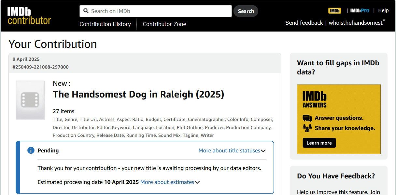This screenshot has width=396, height=195.
Task: Click the Answer questions chat icon
Action: 307,118
